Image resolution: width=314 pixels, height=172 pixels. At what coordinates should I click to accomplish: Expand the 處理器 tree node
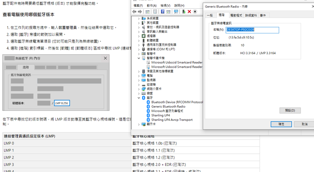pos(139,36)
